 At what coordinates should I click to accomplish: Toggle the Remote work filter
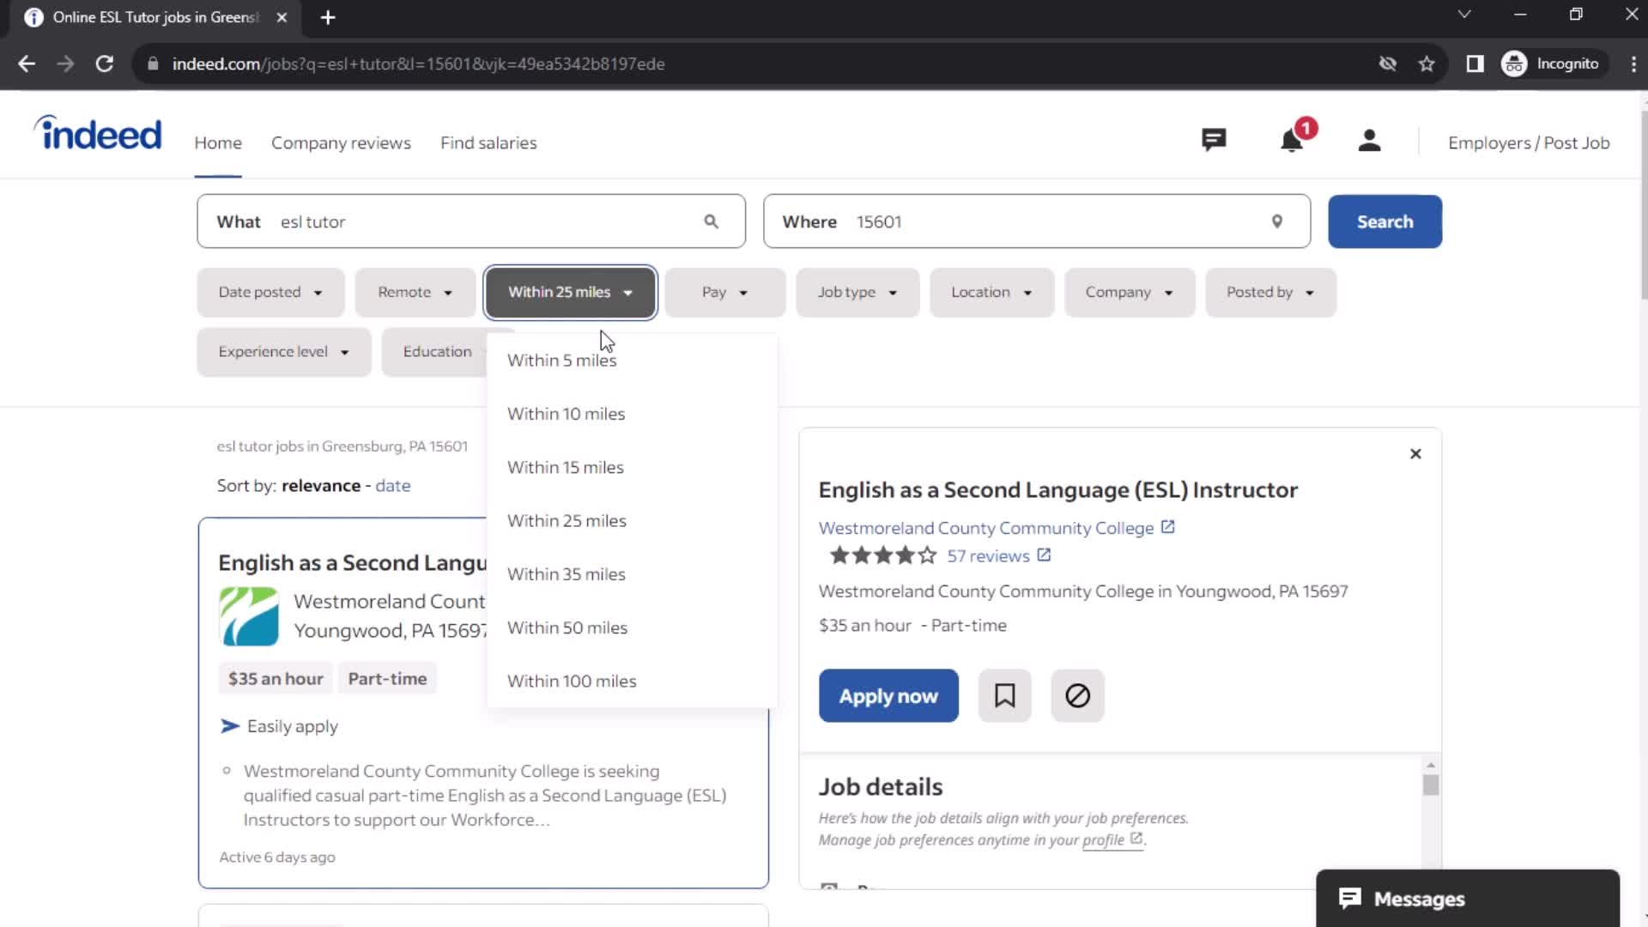pos(415,292)
